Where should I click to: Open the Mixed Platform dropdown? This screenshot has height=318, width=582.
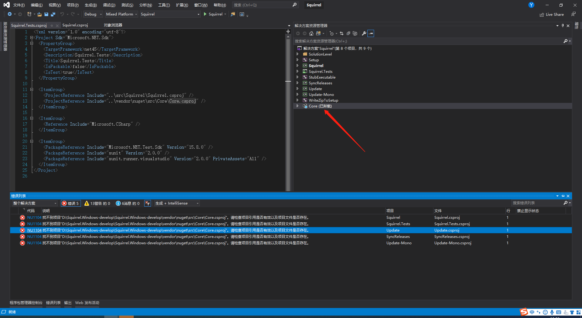click(121, 14)
